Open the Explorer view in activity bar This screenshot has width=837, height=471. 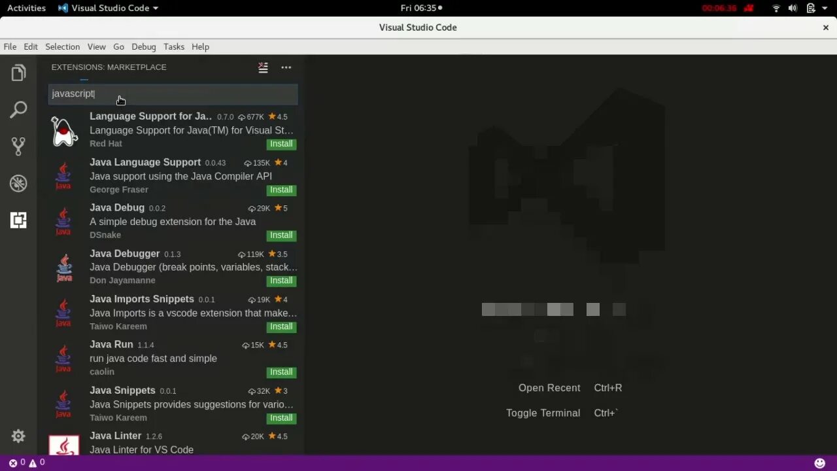point(18,73)
